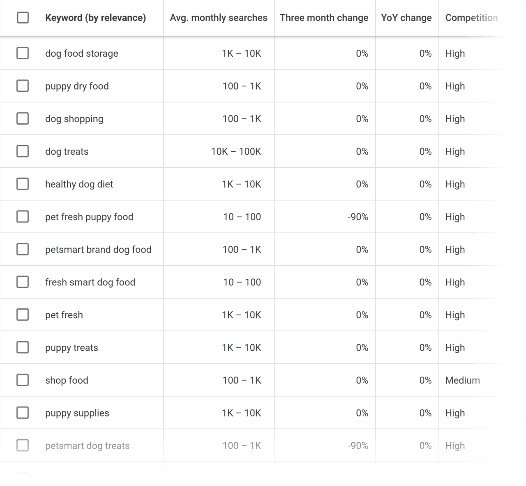The height and width of the screenshot is (486, 526).
Task: Check the 'healthy dog diet' checkbox
Action: pyautogui.click(x=23, y=184)
